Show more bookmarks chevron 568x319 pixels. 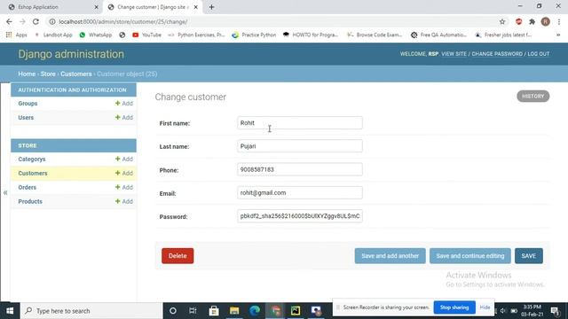click(x=558, y=35)
